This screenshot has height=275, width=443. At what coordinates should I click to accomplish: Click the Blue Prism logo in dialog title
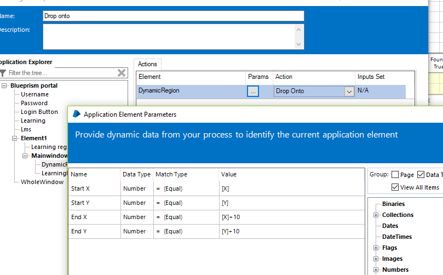pos(76,114)
